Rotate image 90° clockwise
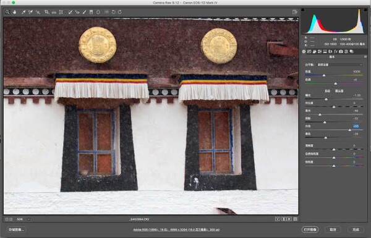Viewport: 371px width, 238px height. (x=120, y=12)
